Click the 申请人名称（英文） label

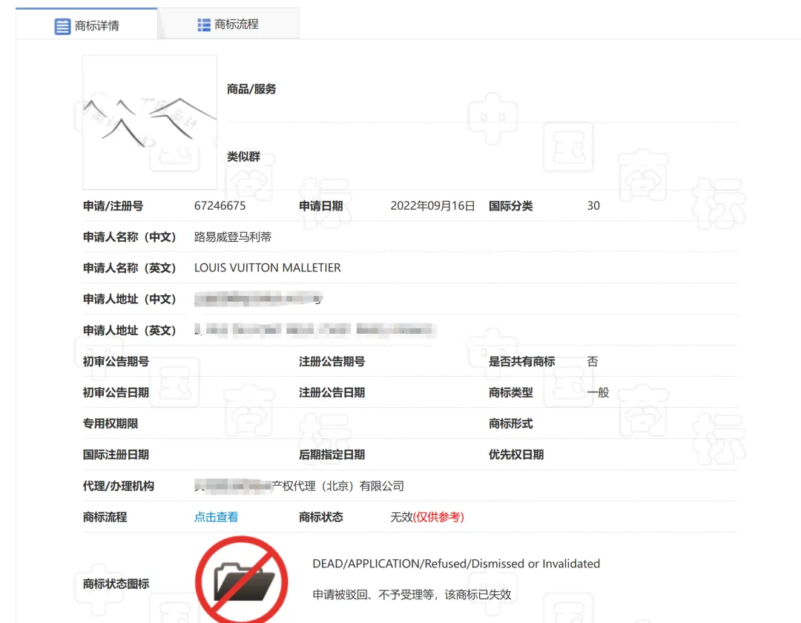coord(129,268)
